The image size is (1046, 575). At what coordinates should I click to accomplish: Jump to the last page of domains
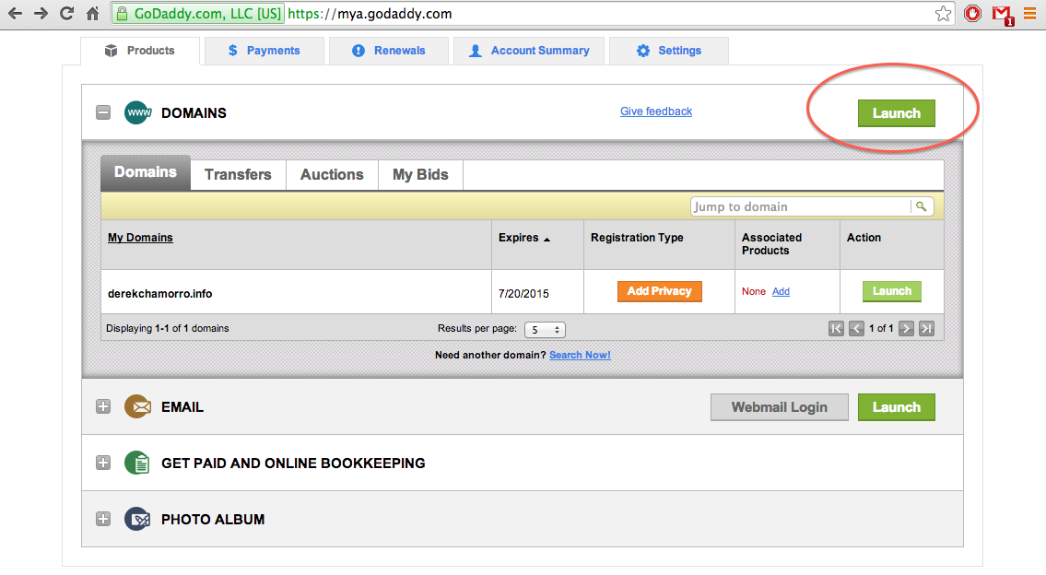point(926,328)
